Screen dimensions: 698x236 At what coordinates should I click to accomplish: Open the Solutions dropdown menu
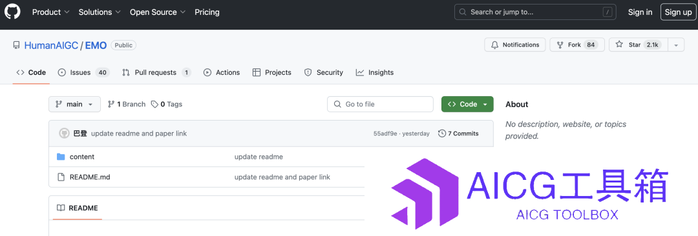point(100,12)
